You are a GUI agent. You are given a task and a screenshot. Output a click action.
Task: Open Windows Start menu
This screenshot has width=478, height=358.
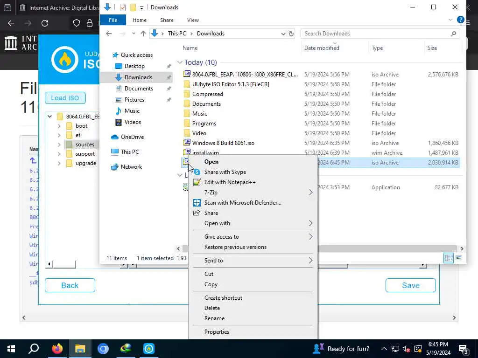pyautogui.click(x=11, y=349)
